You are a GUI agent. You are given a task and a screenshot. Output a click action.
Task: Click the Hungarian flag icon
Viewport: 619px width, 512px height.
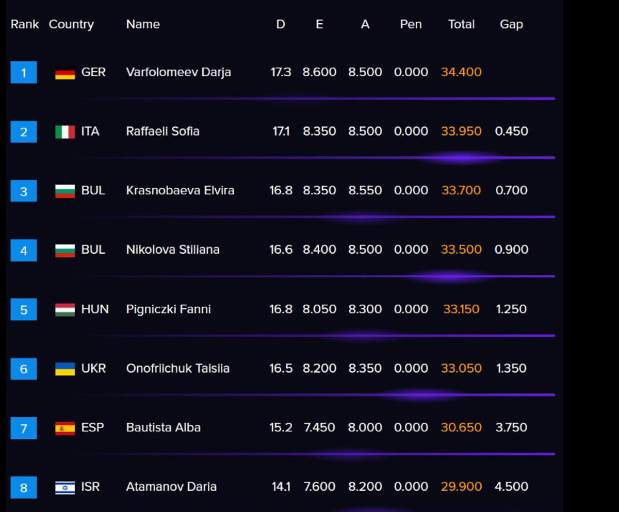coord(65,310)
